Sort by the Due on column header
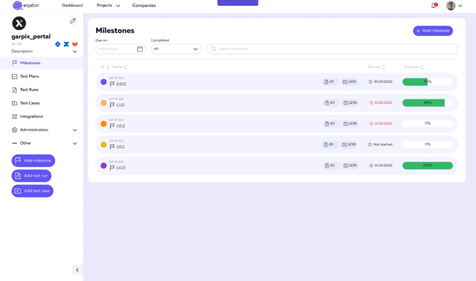The height and width of the screenshot is (281, 476). [377, 67]
